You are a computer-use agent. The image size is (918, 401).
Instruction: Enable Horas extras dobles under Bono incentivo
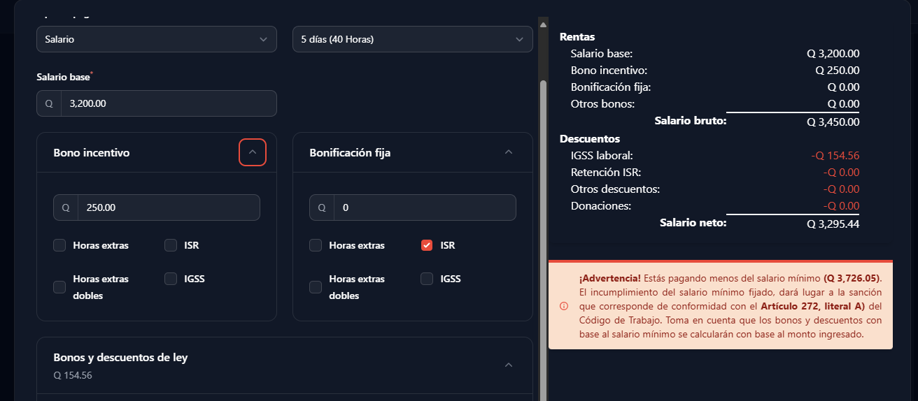click(59, 287)
